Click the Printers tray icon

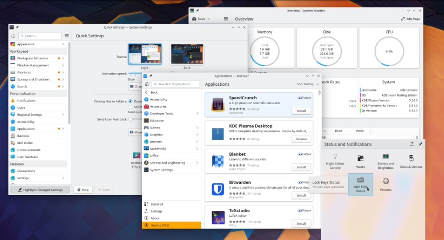coord(386,184)
